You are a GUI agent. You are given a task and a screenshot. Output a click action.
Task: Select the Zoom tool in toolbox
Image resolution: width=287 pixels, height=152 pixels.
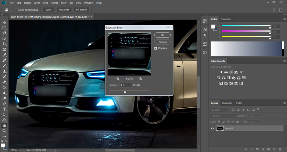[x=4, y=131]
